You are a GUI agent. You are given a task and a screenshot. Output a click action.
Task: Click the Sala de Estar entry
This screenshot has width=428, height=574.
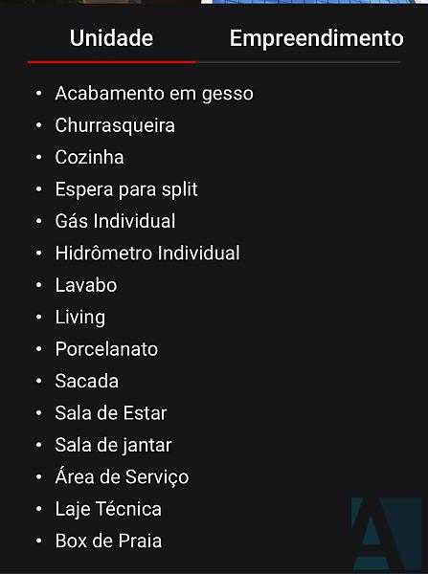[x=111, y=413]
